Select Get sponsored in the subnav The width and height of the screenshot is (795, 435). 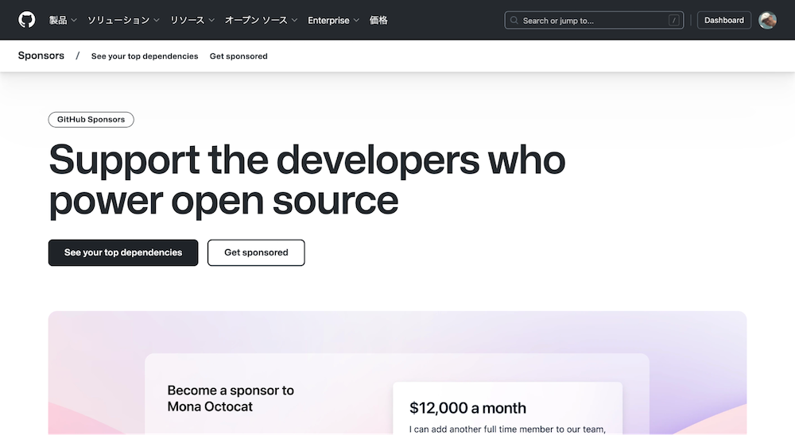tap(238, 56)
